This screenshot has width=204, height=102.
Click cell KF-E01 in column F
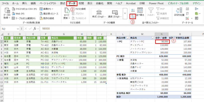click(x=46, y=71)
